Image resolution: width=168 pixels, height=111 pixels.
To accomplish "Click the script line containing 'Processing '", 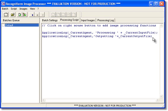I will (100, 33).
